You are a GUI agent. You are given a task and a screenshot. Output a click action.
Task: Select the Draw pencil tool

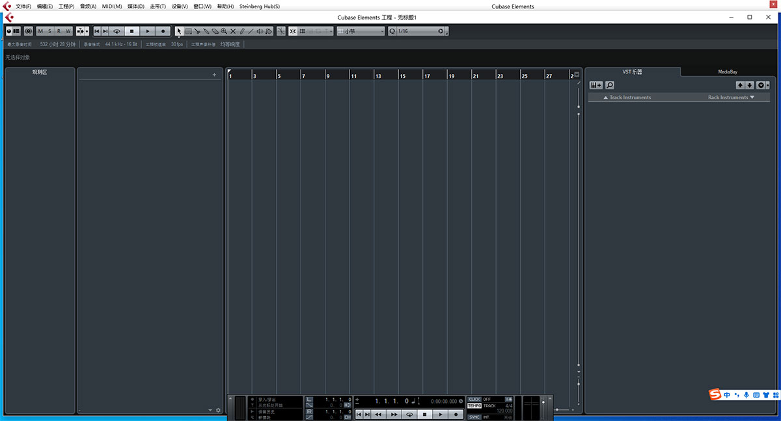[242, 31]
